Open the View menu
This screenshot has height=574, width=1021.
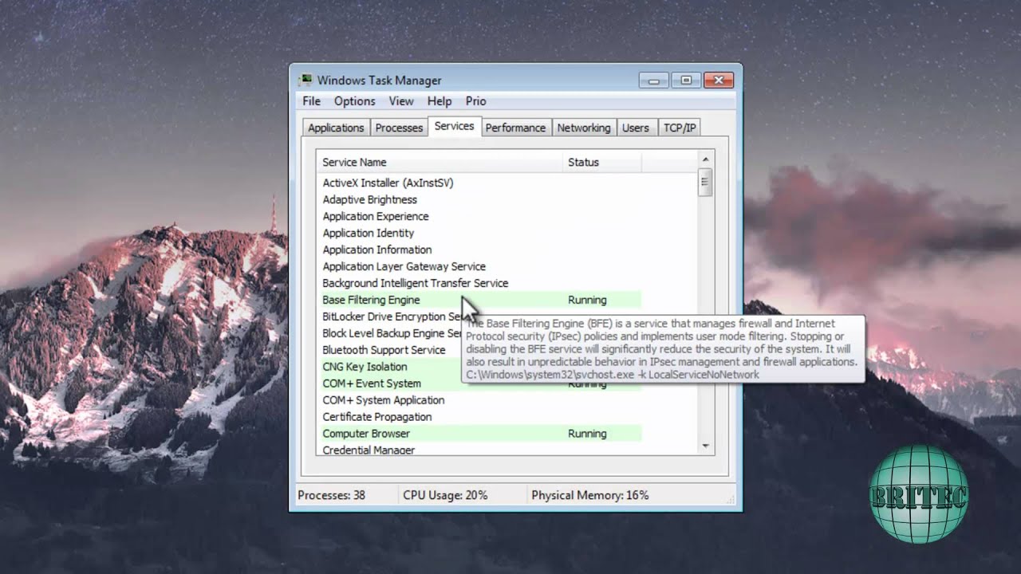(x=400, y=101)
